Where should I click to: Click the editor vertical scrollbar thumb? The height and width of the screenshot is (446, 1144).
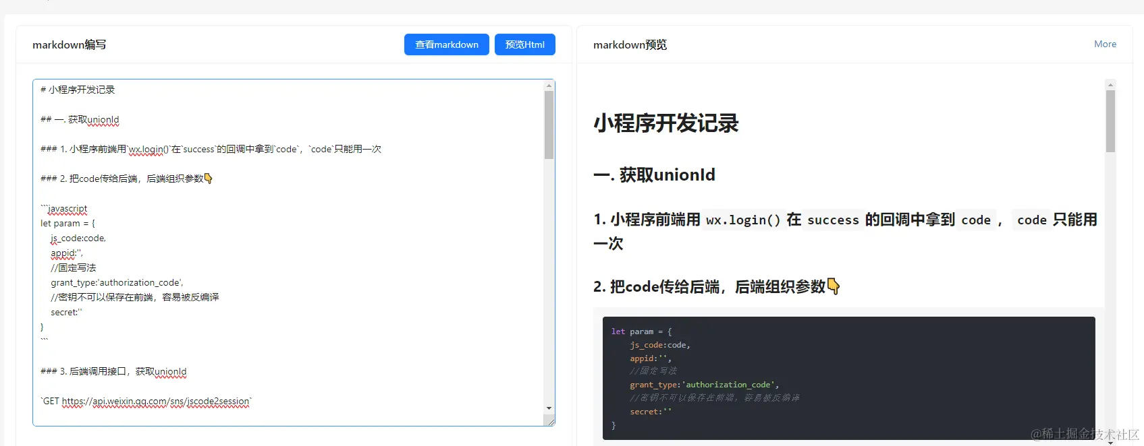click(x=549, y=125)
